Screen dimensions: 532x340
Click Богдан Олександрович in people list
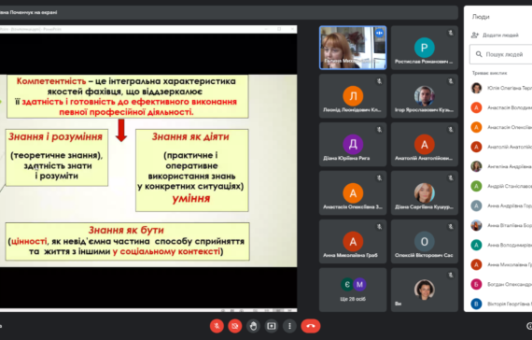pos(501,284)
